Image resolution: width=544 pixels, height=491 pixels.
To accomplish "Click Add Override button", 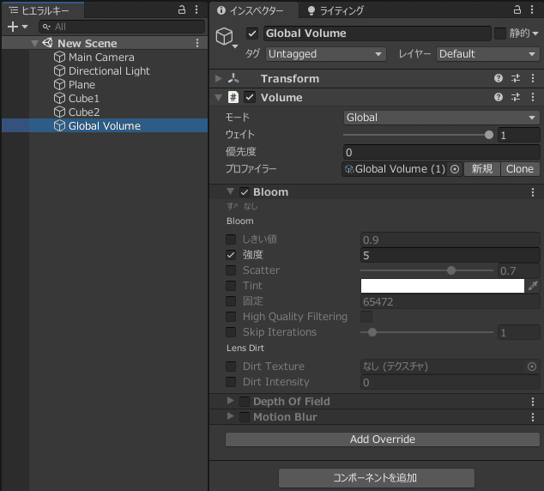I will (x=383, y=439).
